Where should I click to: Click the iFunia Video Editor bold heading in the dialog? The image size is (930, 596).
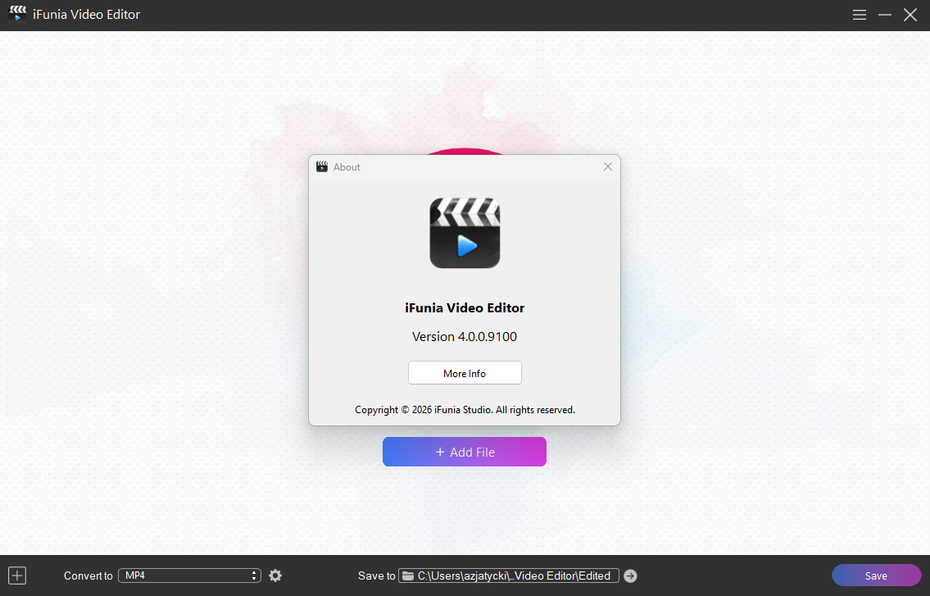click(x=465, y=307)
